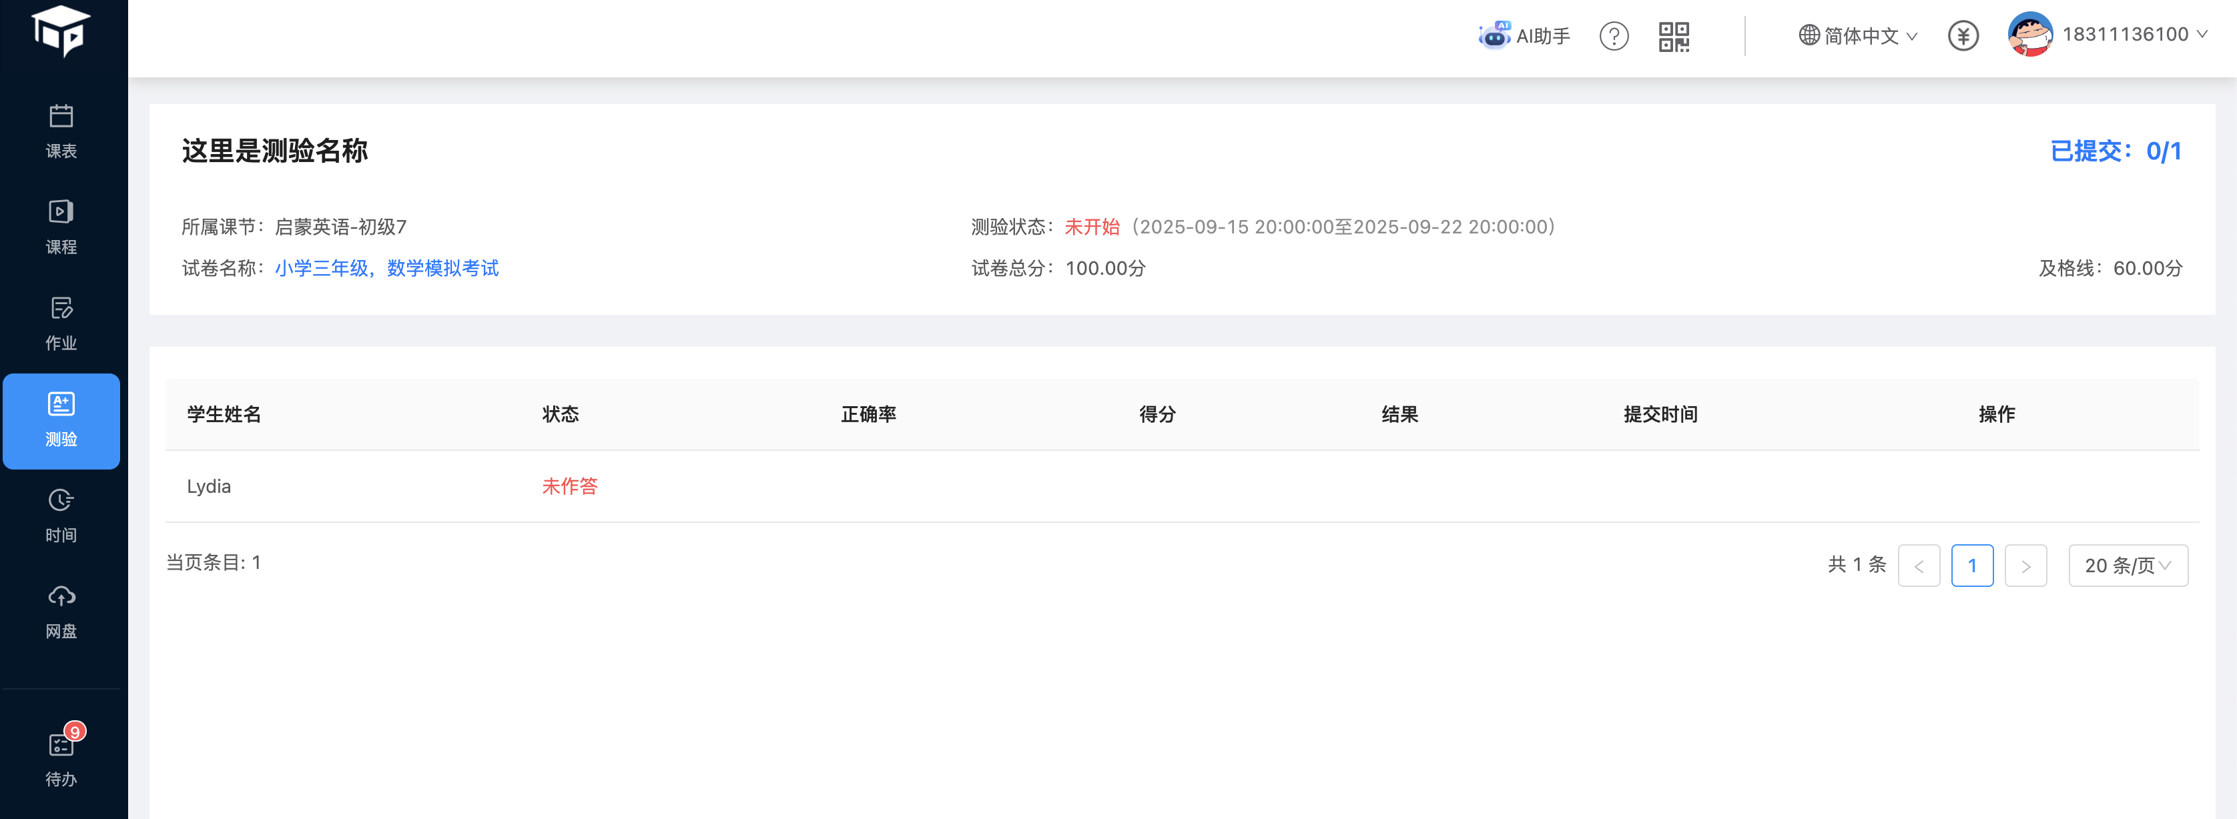The height and width of the screenshot is (819, 2237).
Task: Show the QR code icon
Action: (1673, 37)
